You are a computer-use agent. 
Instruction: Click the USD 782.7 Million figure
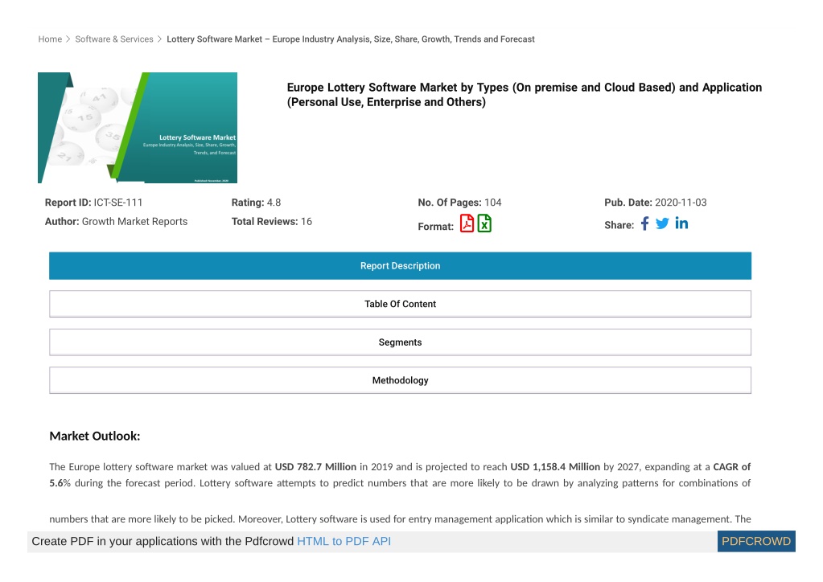(315, 467)
